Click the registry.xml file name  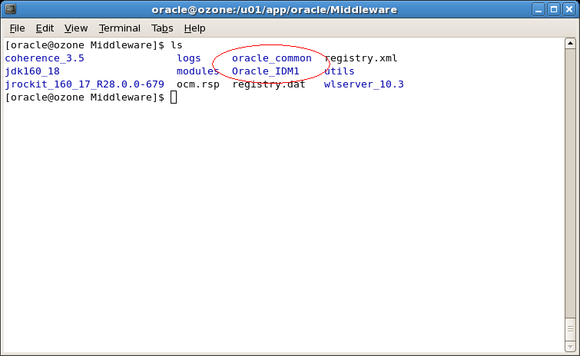pos(360,58)
